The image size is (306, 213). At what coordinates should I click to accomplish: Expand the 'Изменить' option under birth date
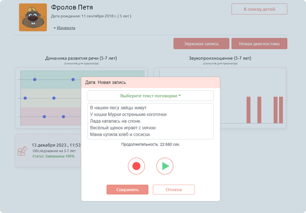(66, 28)
